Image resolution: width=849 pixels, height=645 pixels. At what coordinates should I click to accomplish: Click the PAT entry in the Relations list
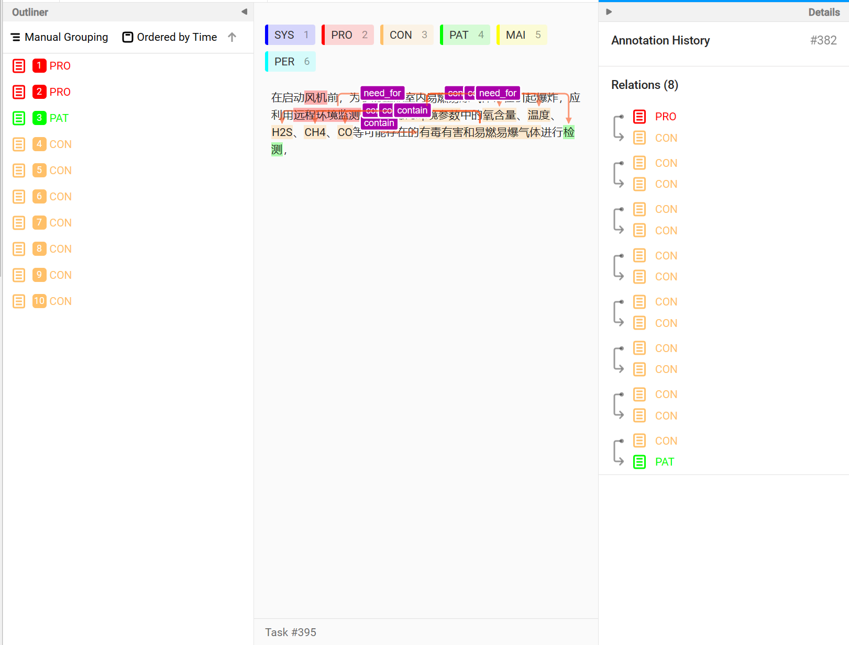(665, 462)
